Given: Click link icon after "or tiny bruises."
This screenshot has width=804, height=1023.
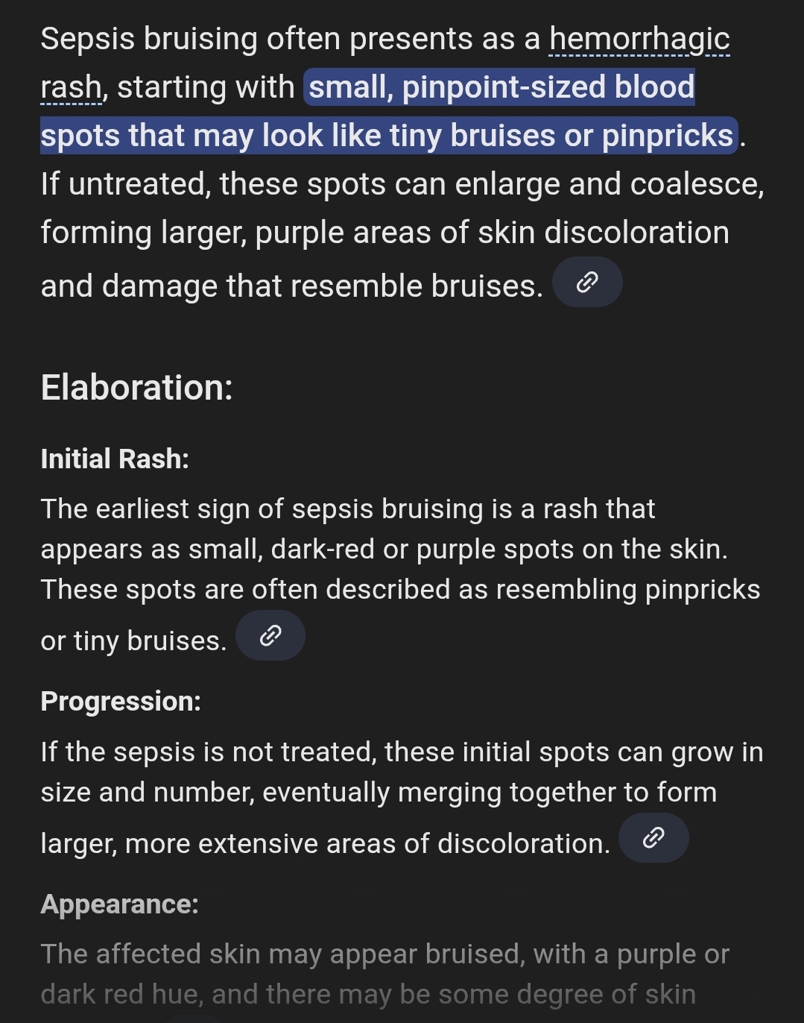Looking at the screenshot, I should tap(270, 635).
